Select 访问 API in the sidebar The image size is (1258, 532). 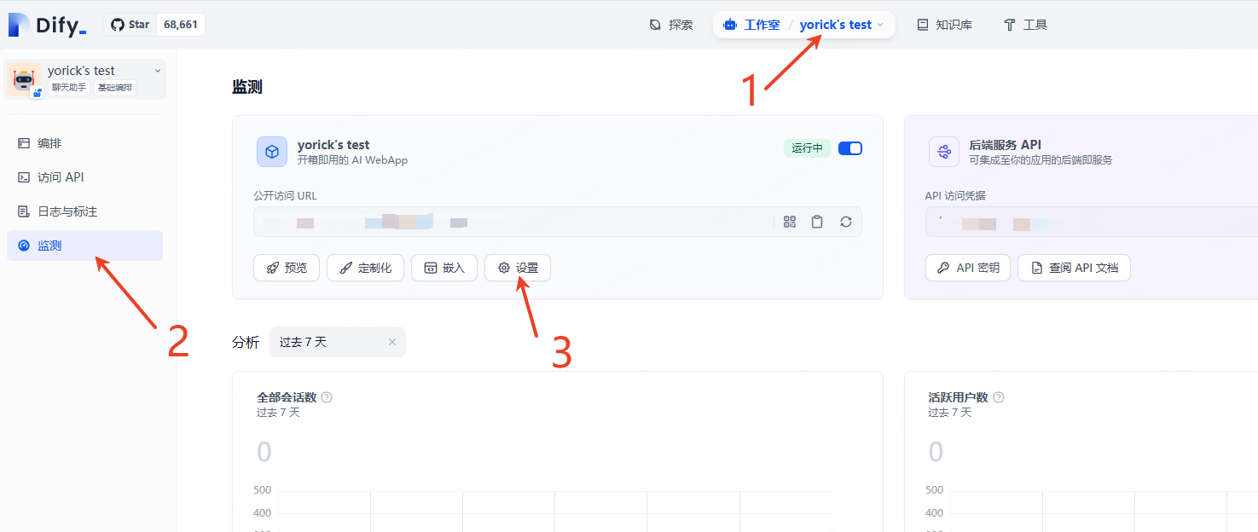[x=84, y=177]
